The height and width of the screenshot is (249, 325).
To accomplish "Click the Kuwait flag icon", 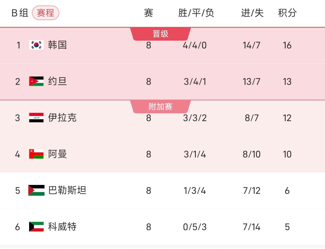I will point(36,227).
